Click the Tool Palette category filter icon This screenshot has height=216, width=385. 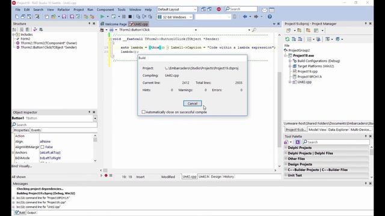pyautogui.click(x=298, y=142)
